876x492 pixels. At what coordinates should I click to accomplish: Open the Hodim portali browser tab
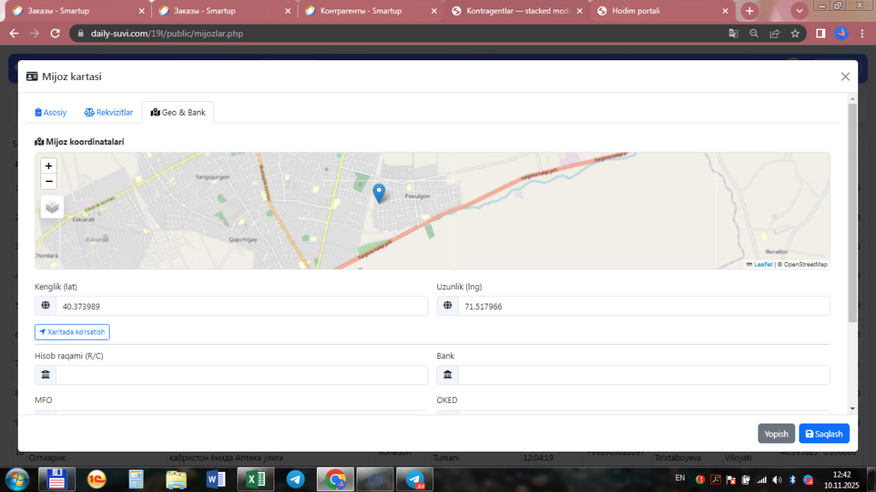(x=656, y=11)
